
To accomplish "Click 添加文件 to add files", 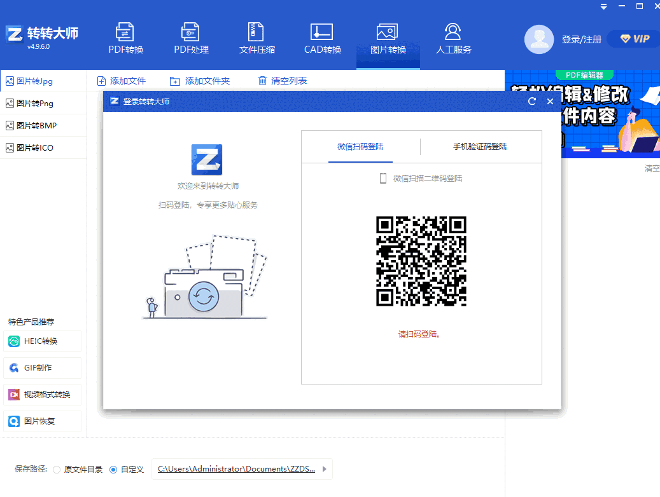I will click(x=121, y=81).
